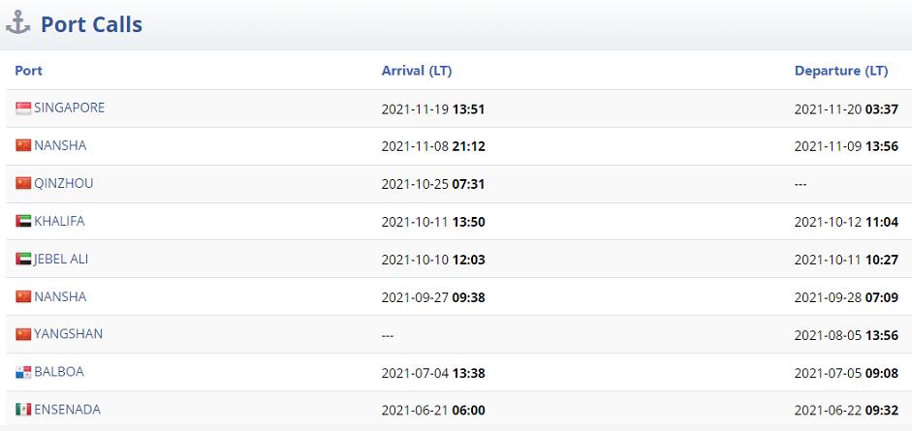This screenshot has height=431, width=912.
Task: Click the China flag next to Qinzhou
Action: 23,183
